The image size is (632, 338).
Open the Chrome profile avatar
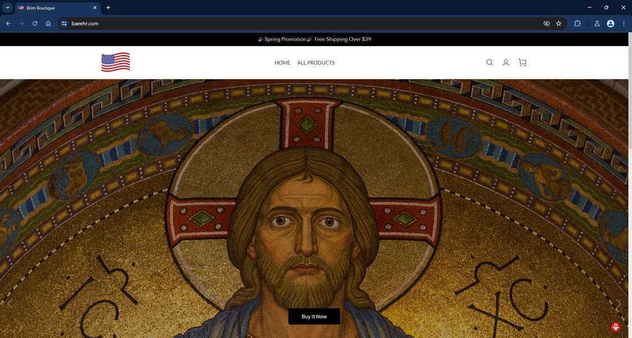coord(611,24)
